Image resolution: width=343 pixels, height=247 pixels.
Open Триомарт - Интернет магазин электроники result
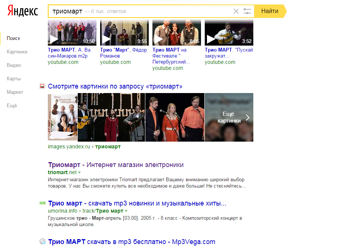(x=116, y=165)
